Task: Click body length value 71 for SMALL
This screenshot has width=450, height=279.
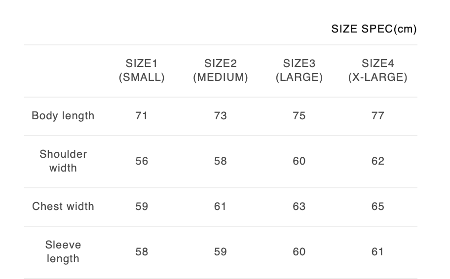Action: coord(142,116)
